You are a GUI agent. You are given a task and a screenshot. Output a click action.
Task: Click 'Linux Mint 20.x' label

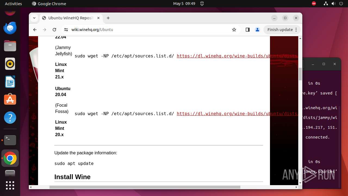(61, 128)
